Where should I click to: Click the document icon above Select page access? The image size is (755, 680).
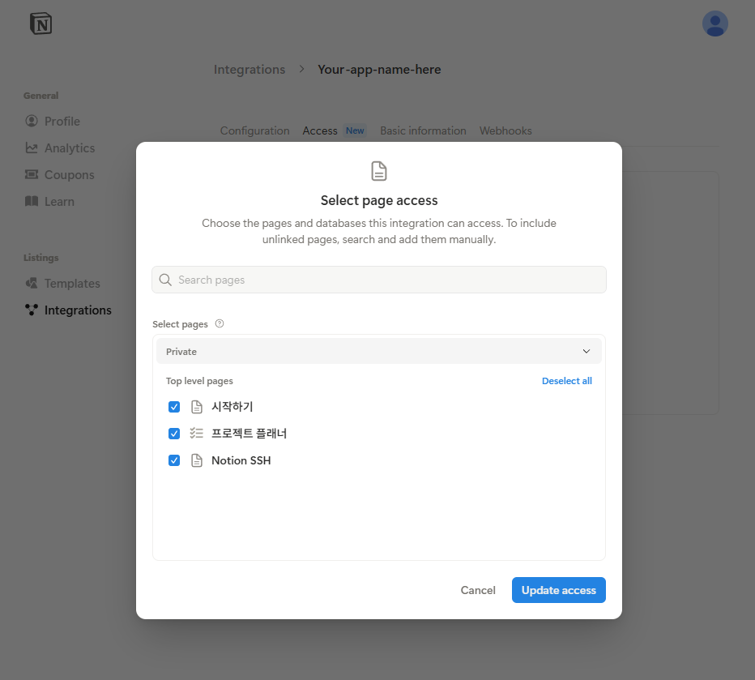(379, 171)
